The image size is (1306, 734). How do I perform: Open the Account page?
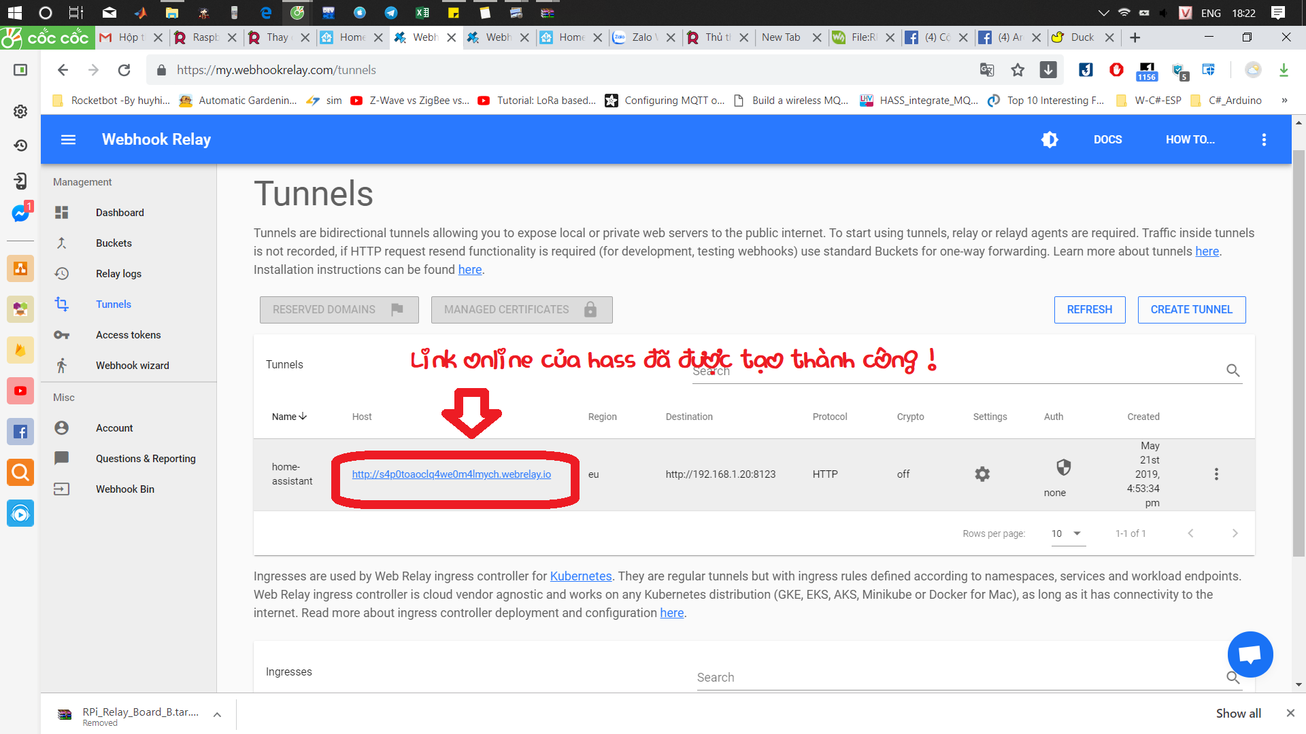(x=114, y=428)
